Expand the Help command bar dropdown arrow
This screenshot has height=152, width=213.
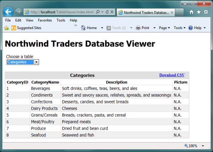point(205,28)
